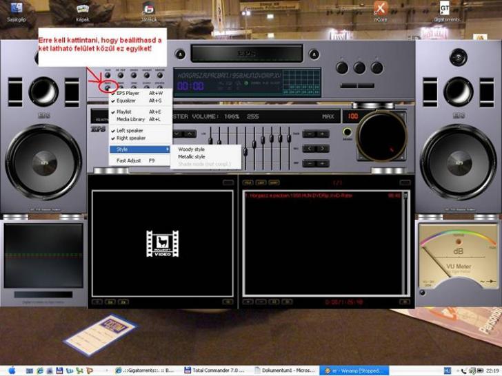Toggle EPS Player window visibility
The image size is (502, 376).
click(x=128, y=93)
